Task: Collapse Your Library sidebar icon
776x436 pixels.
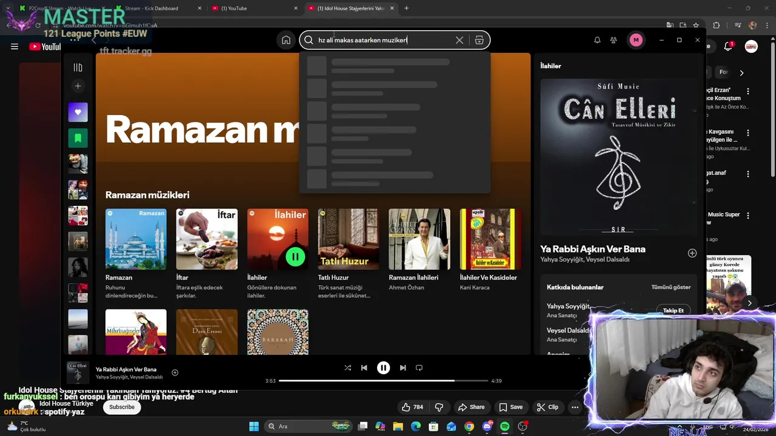Action: tap(78, 67)
